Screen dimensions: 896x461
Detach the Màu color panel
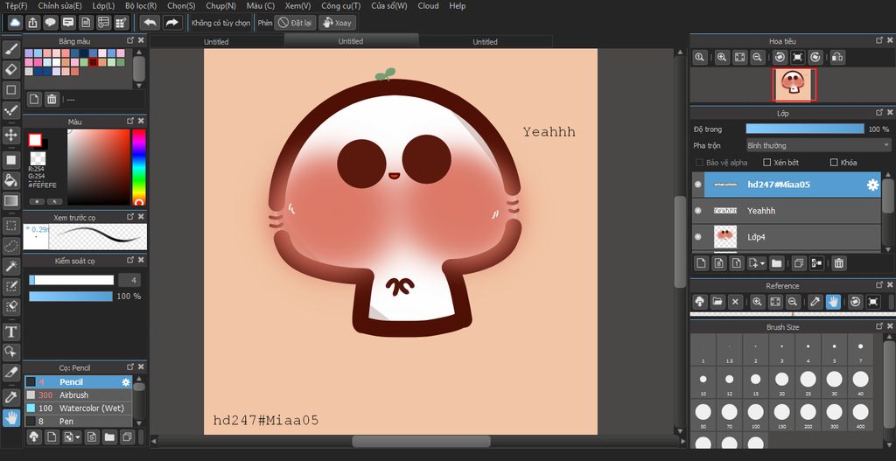tap(130, 121)
